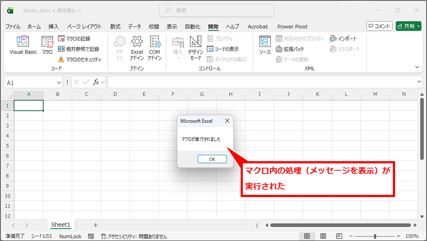Open the 共有 (Share) dropdown
Screen dimensions: 427x241
(408, 26)
